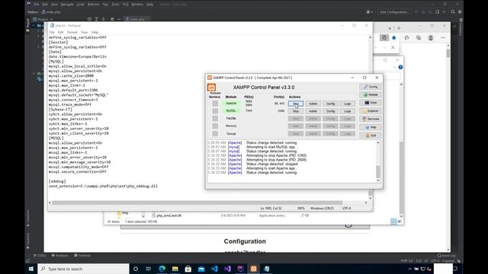Open Edge Collections icon

coord(419,37)
